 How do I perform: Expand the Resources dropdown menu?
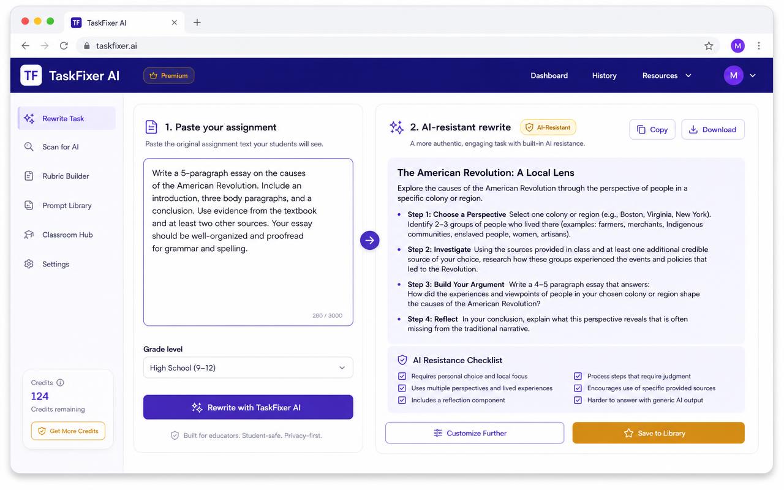[666, 75]
